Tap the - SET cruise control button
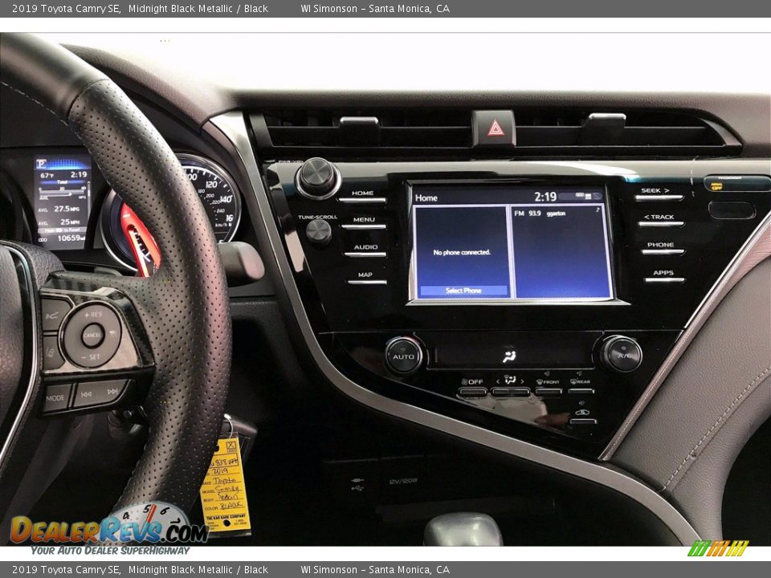This screenshot has height=578, width=771. 91,356
